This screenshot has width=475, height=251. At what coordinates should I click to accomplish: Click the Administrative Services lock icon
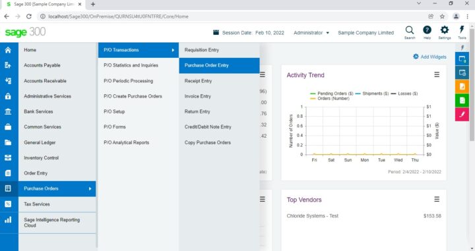pos(8,96)
